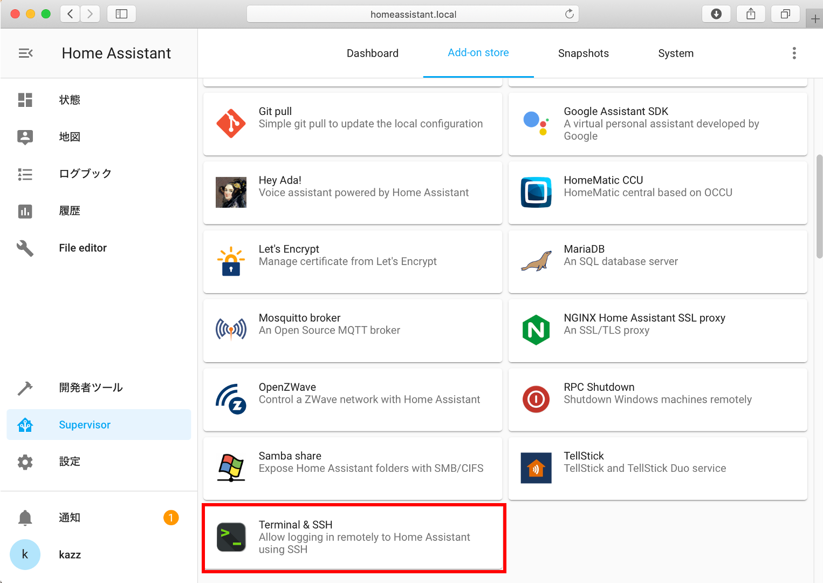
Task: Open 状態 in the sidebar
Action: click(99, 100)
